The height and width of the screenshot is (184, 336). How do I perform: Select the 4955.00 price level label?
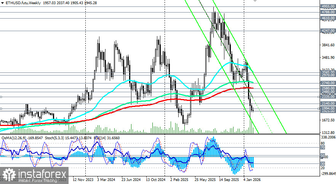coord(328,6)
